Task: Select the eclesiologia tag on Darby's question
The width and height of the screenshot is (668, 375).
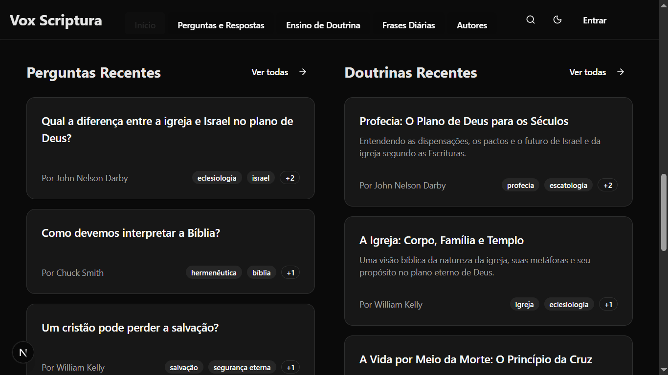Action: click(217, 177)
